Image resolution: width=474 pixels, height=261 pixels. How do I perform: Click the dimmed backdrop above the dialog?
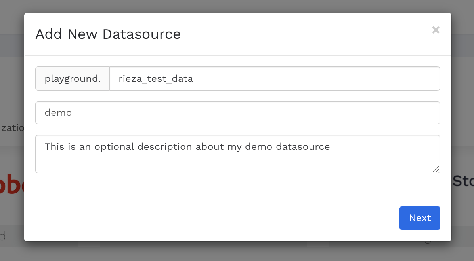click(x=238, y=6)
